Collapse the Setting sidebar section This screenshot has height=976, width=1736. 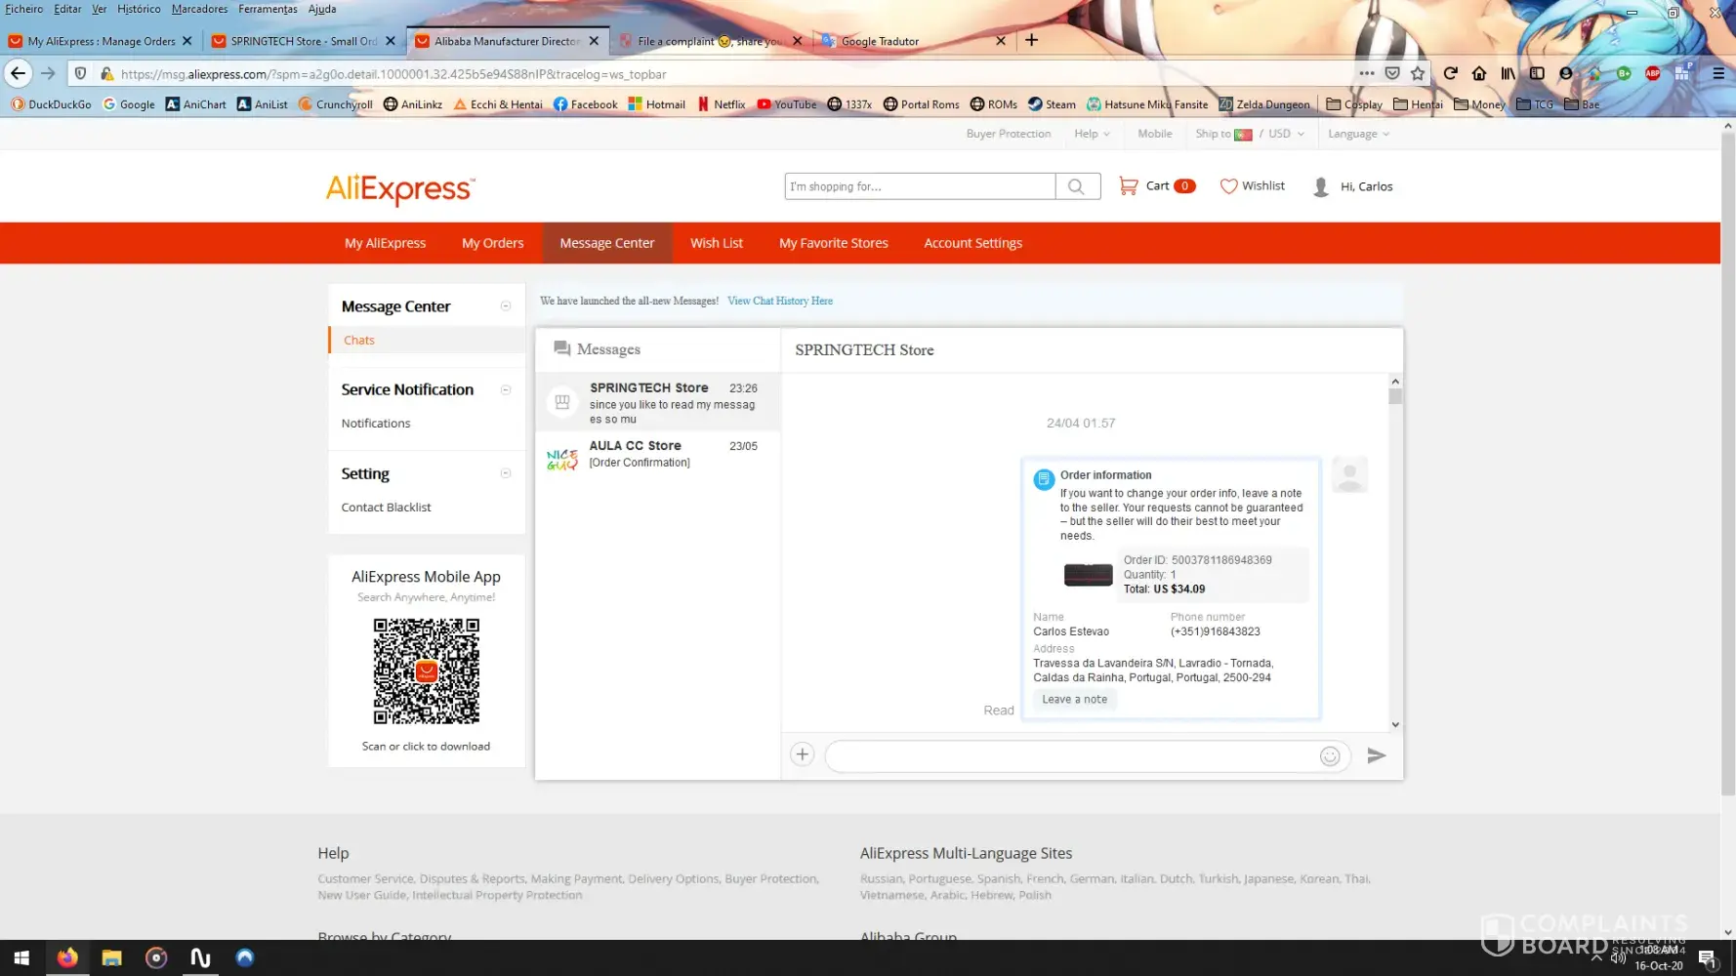tap(506, 474)
